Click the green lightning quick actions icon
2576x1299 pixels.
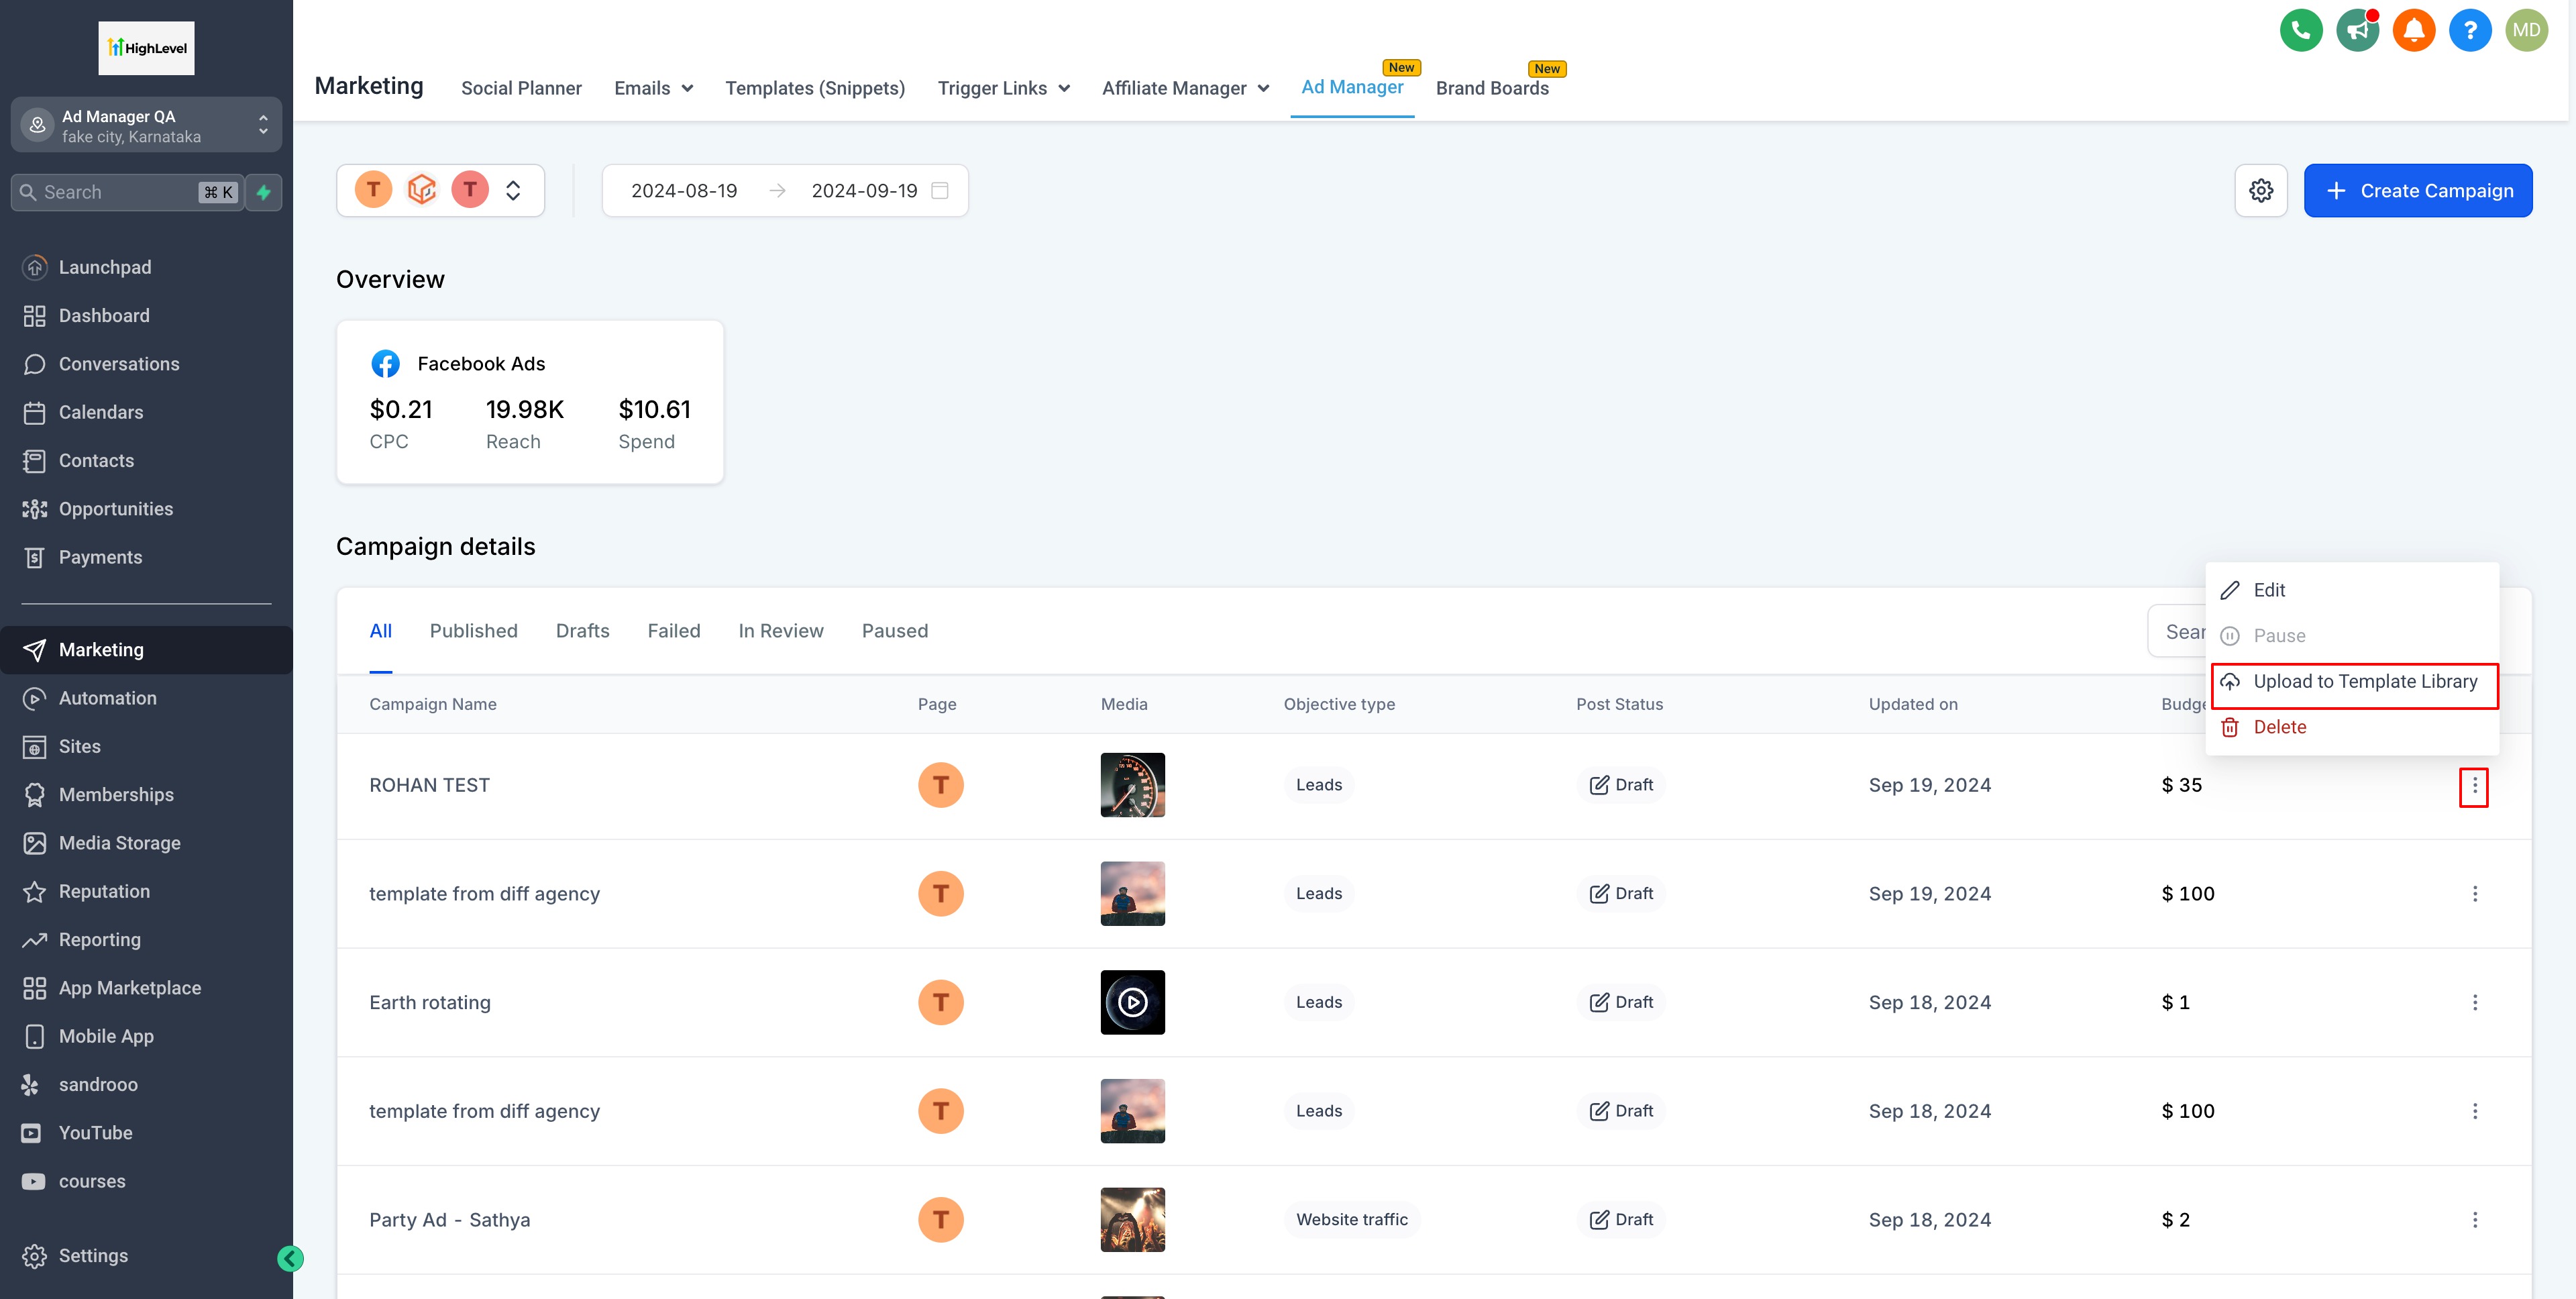264,192
